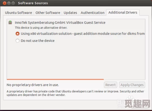Viewport: 152px width, 111px height.
Task: Go to the Updates tab
Action: [70, 13]
